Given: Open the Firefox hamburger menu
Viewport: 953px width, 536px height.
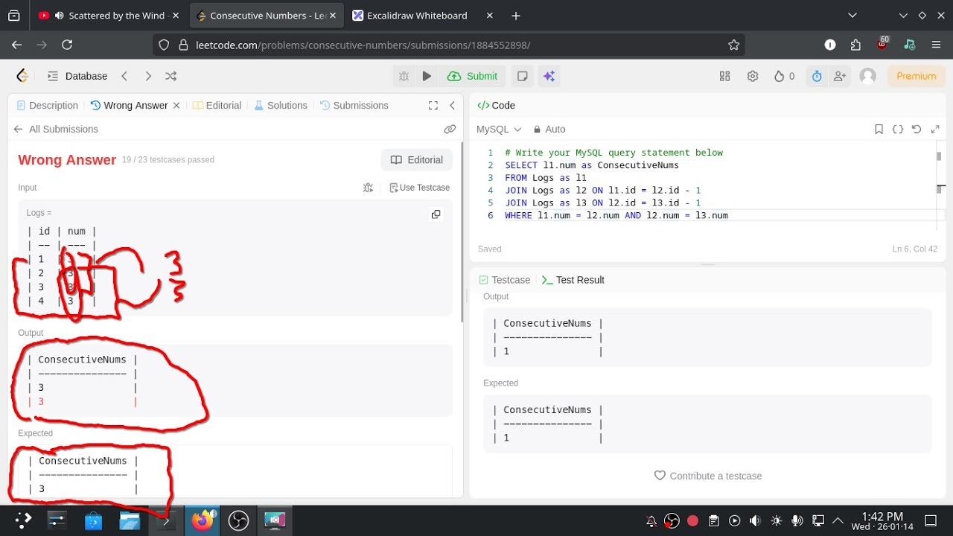Looking at the screenshot, I should click(936, 45).
